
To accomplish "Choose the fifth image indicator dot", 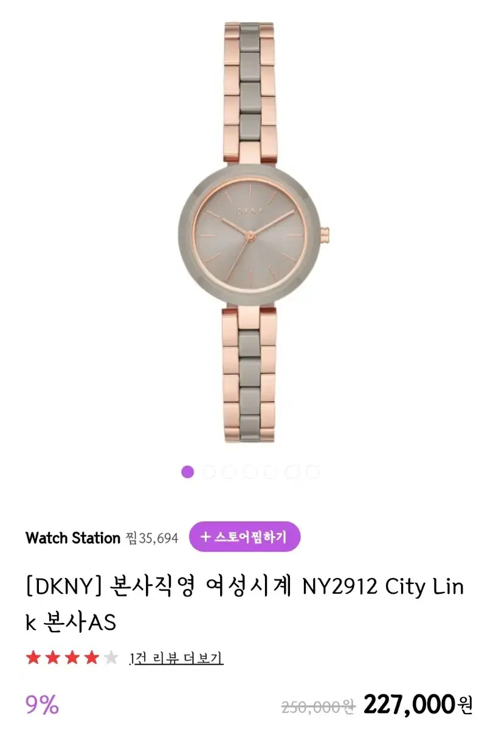I will (271, 471).
